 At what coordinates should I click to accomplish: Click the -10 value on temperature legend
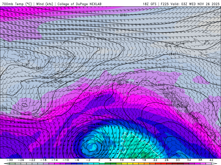point(66,160)
